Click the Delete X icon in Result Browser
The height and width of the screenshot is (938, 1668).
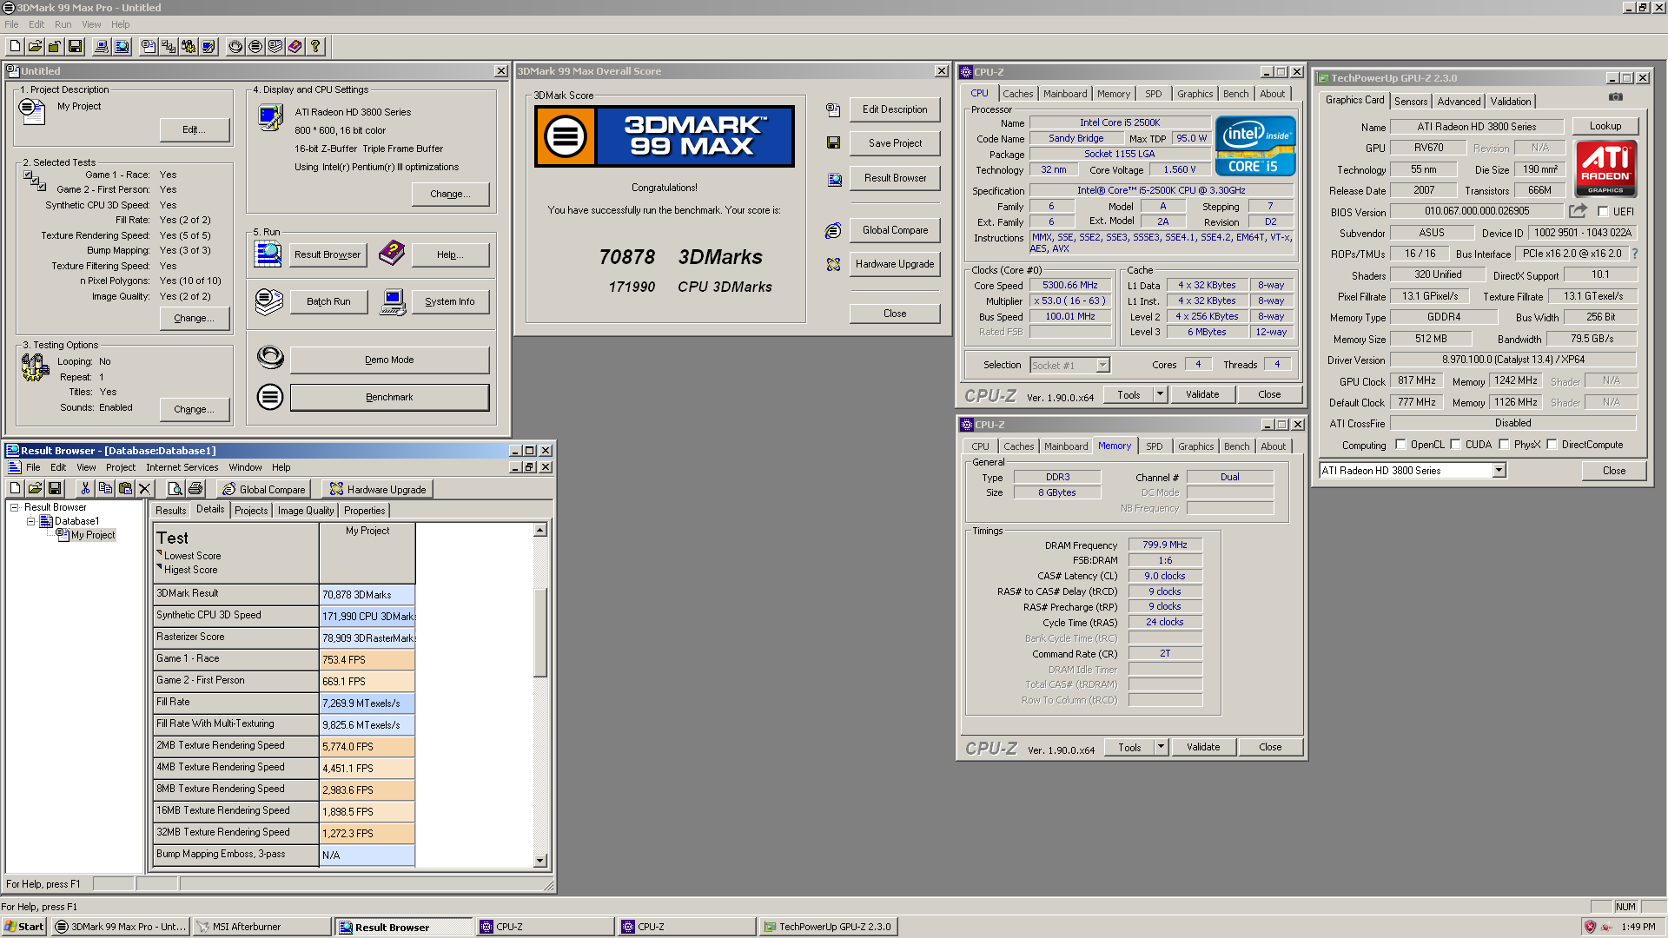[x=145, y=489]
